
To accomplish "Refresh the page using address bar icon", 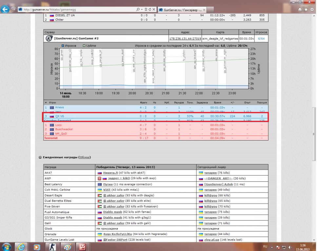I will [150, 9].
